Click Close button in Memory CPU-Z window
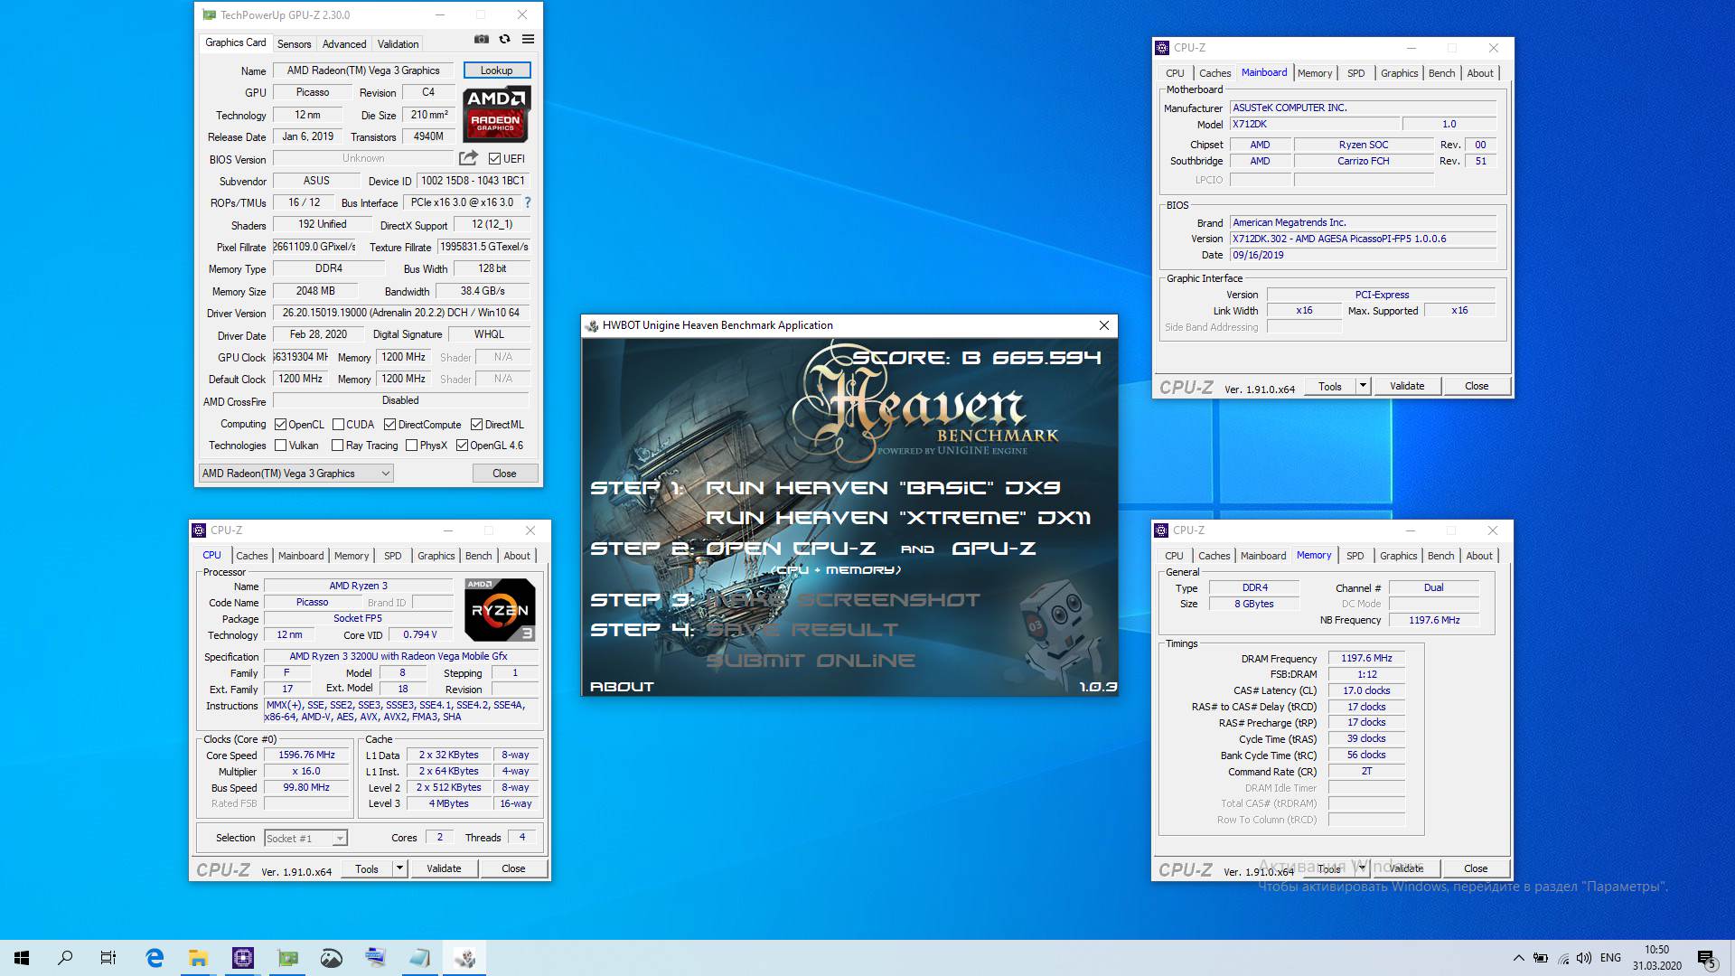This screenshot has height=976, width=1735. pyautogui.click(x=1476, y=868)
